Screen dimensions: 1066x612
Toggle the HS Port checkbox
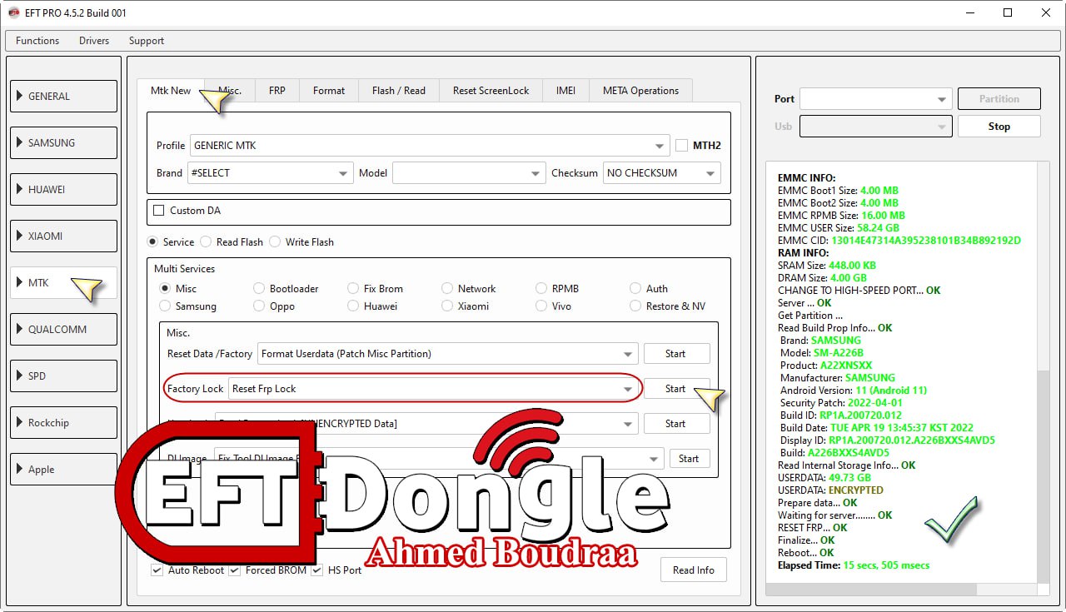click(x=317, y=570)
